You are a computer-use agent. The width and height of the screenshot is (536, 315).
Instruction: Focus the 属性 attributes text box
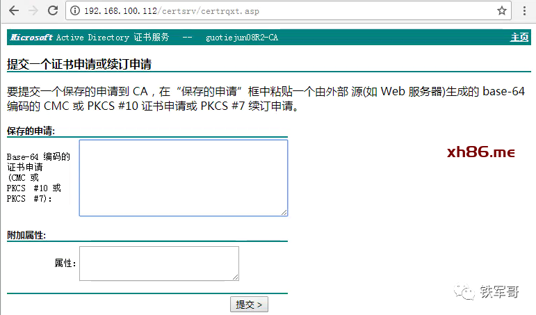coord(159,264)
